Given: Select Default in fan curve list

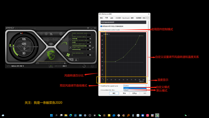Looking at the screenshot, I should [135, 90].
